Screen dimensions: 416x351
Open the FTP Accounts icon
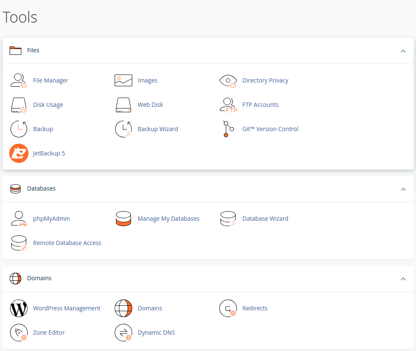point(229,105)
